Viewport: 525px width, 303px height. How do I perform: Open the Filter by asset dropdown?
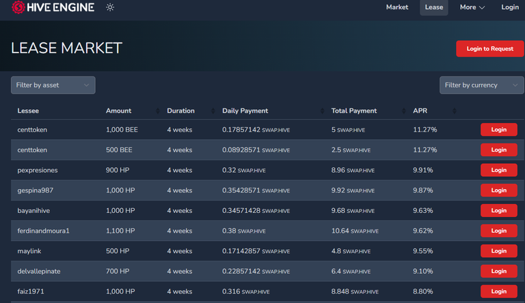tap(53, 85)
